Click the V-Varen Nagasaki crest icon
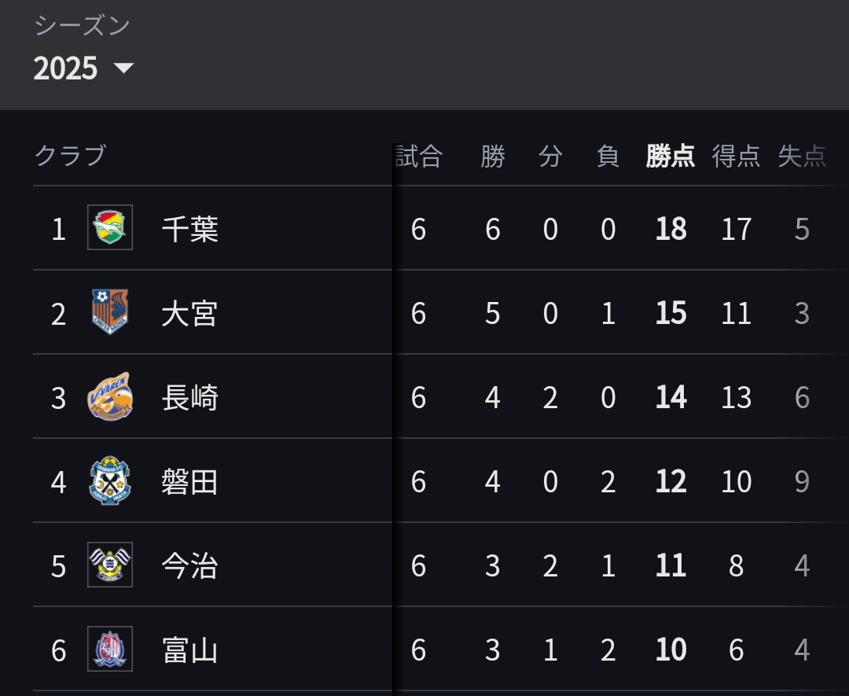The image size is (849, 696). click(x=110, y=396)
